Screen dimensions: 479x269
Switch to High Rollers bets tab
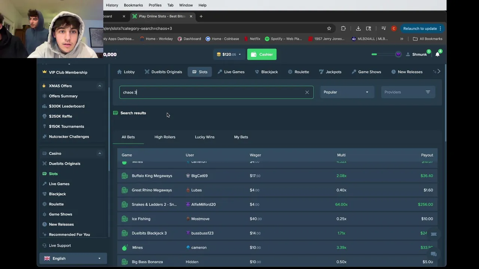pyautogui.click(x=165, y=137)
